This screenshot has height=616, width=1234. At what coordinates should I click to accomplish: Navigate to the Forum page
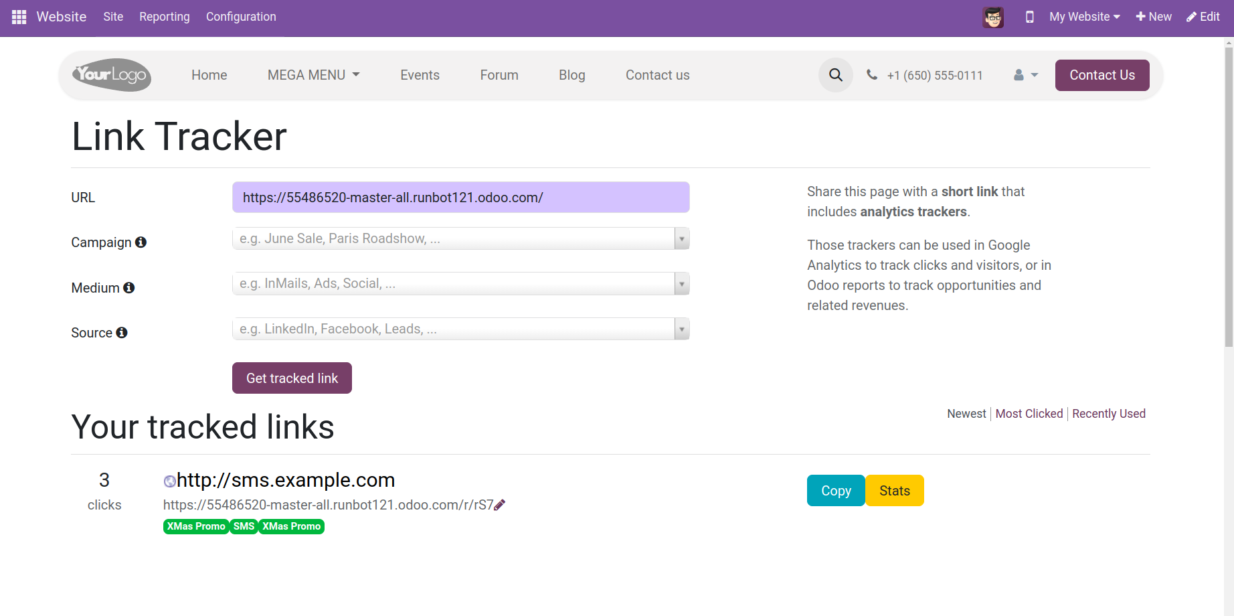[499, 75]
